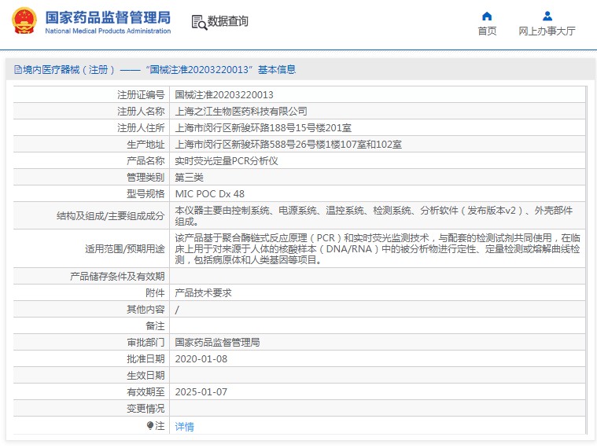597x448 pixels.
Task: Click the 国家药品监督管理局 site title
Action: 108,17
